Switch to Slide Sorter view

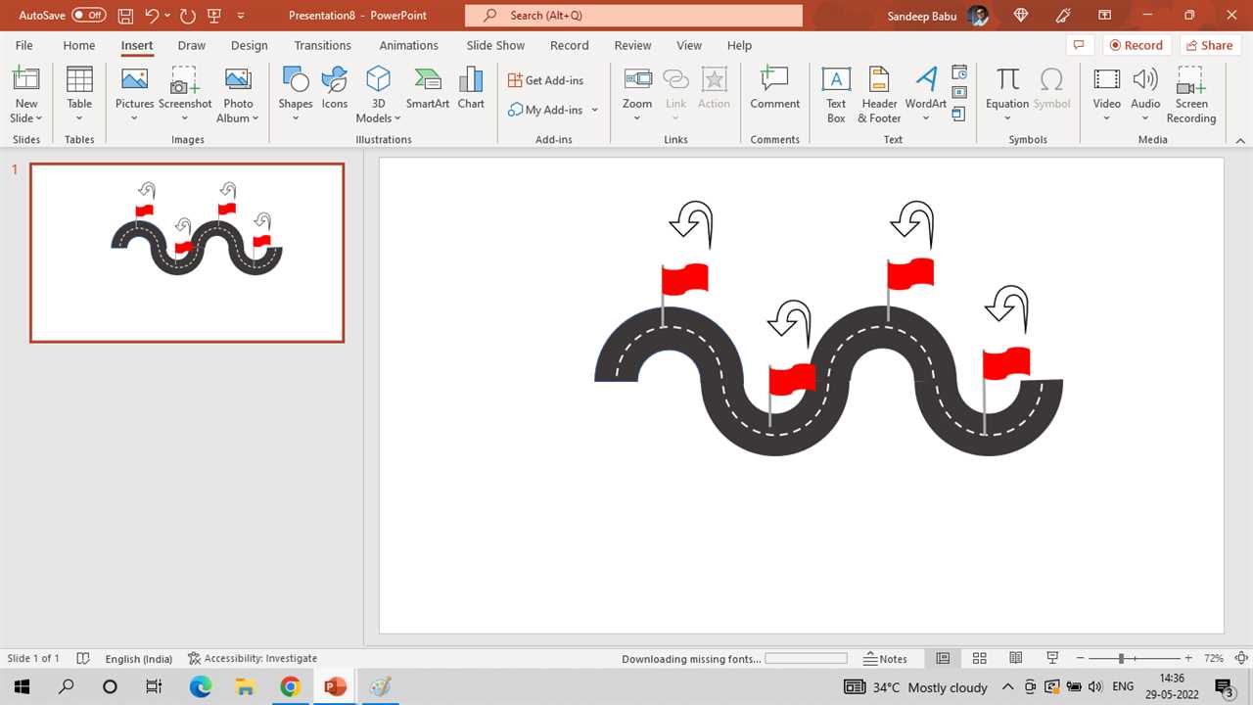tap(979, 659)
